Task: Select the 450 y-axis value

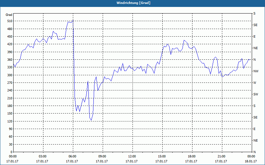Action: click(x=10, y=37)
